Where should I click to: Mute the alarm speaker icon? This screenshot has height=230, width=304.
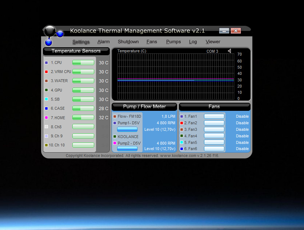pos(229,51)
